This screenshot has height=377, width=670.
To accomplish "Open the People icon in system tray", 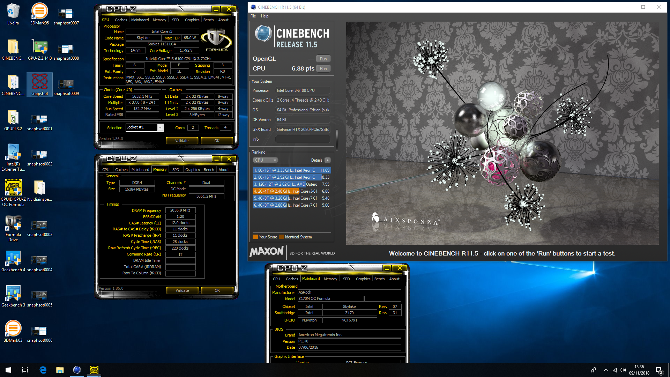I will [x=594, y=370].
